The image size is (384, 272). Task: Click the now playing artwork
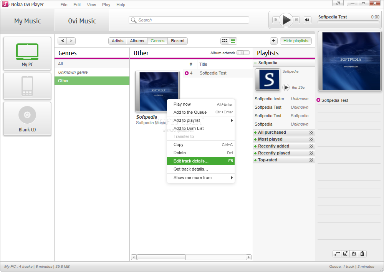(349, 61)
